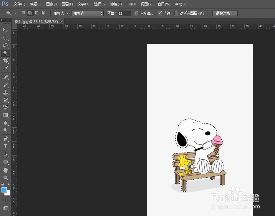Expand the toolbox panel double arrows
The width and height of the screenshot is (275, 216).
[2, 20]
